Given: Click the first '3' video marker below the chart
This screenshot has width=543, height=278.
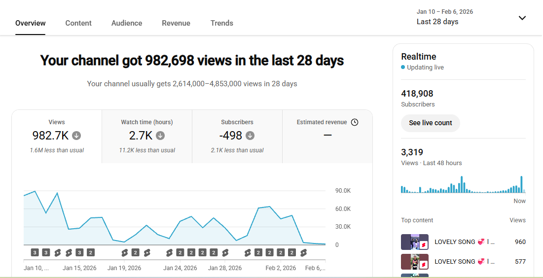Looking at the screenshot, I should tap(35, 253).
